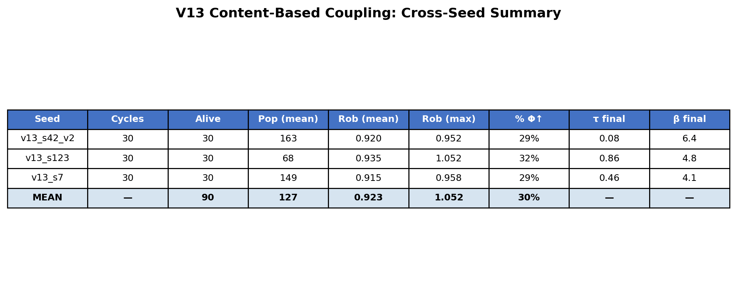This screenshot has height=287, width=737.
Task: Select the 'v13_s123' seed cell
Action: [x=47, y=158]
